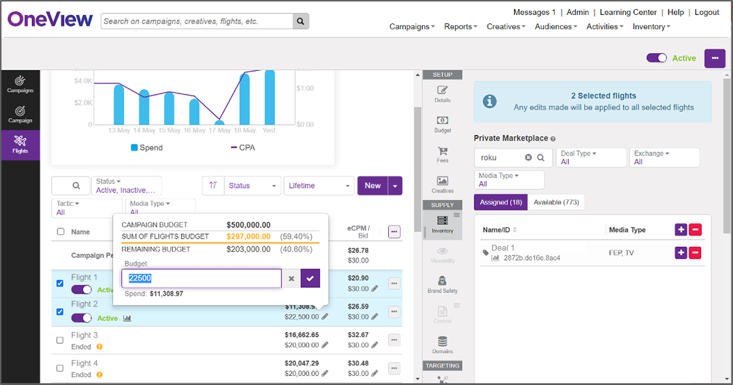Image resolution: width=733 pixels, height=385 pixels.
Task: Toggle the top-right Active switch
Action: tap(656, 58)
